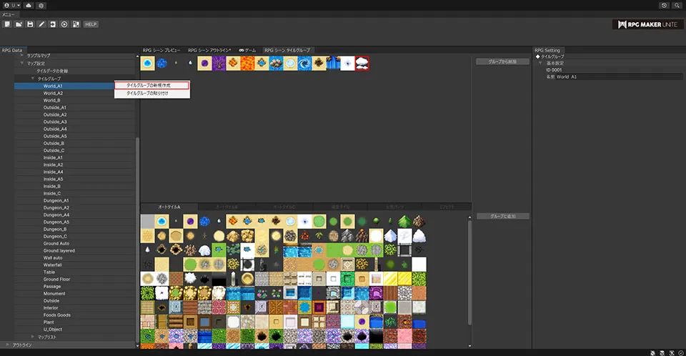
Task: Click the グループに追加 button
Action: coord(502,216)
